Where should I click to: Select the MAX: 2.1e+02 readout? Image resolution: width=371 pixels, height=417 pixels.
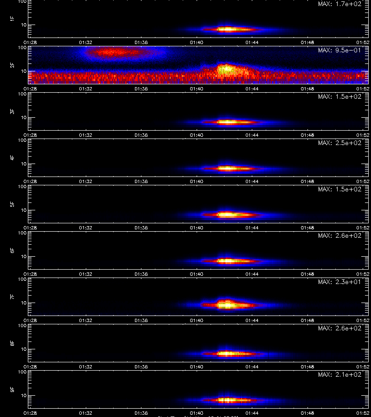pyautogui.click(x=339, y=374)
